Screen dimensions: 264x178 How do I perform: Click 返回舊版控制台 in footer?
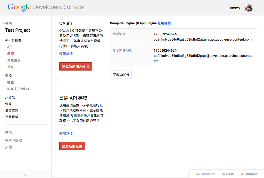205,174
